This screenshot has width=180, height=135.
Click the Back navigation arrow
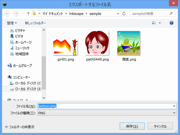[7, 13]
